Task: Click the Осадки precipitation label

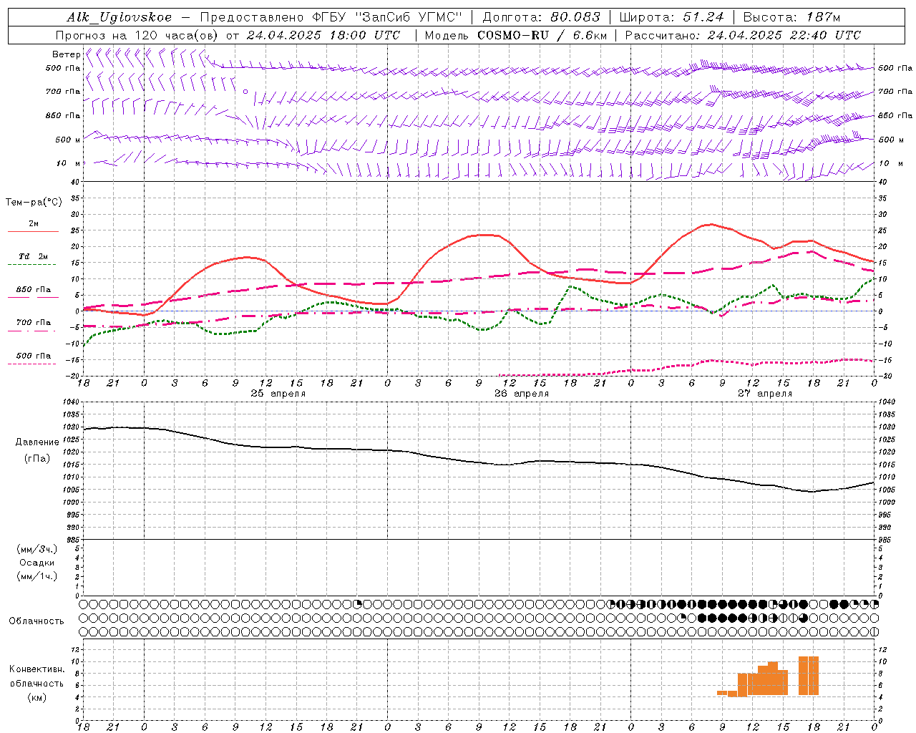Action: pyautogui.click(x=37, y=563)
